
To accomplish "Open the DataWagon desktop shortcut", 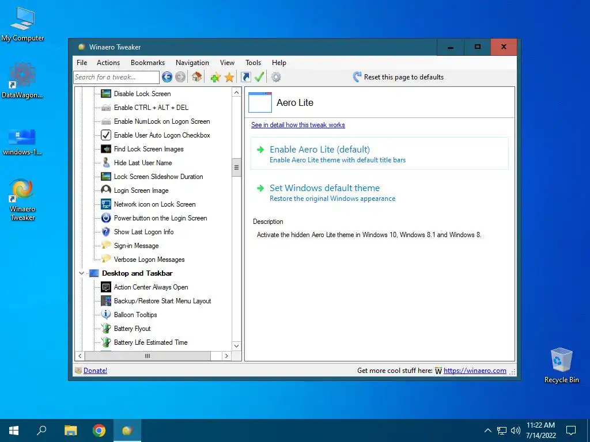I will 22,81.
